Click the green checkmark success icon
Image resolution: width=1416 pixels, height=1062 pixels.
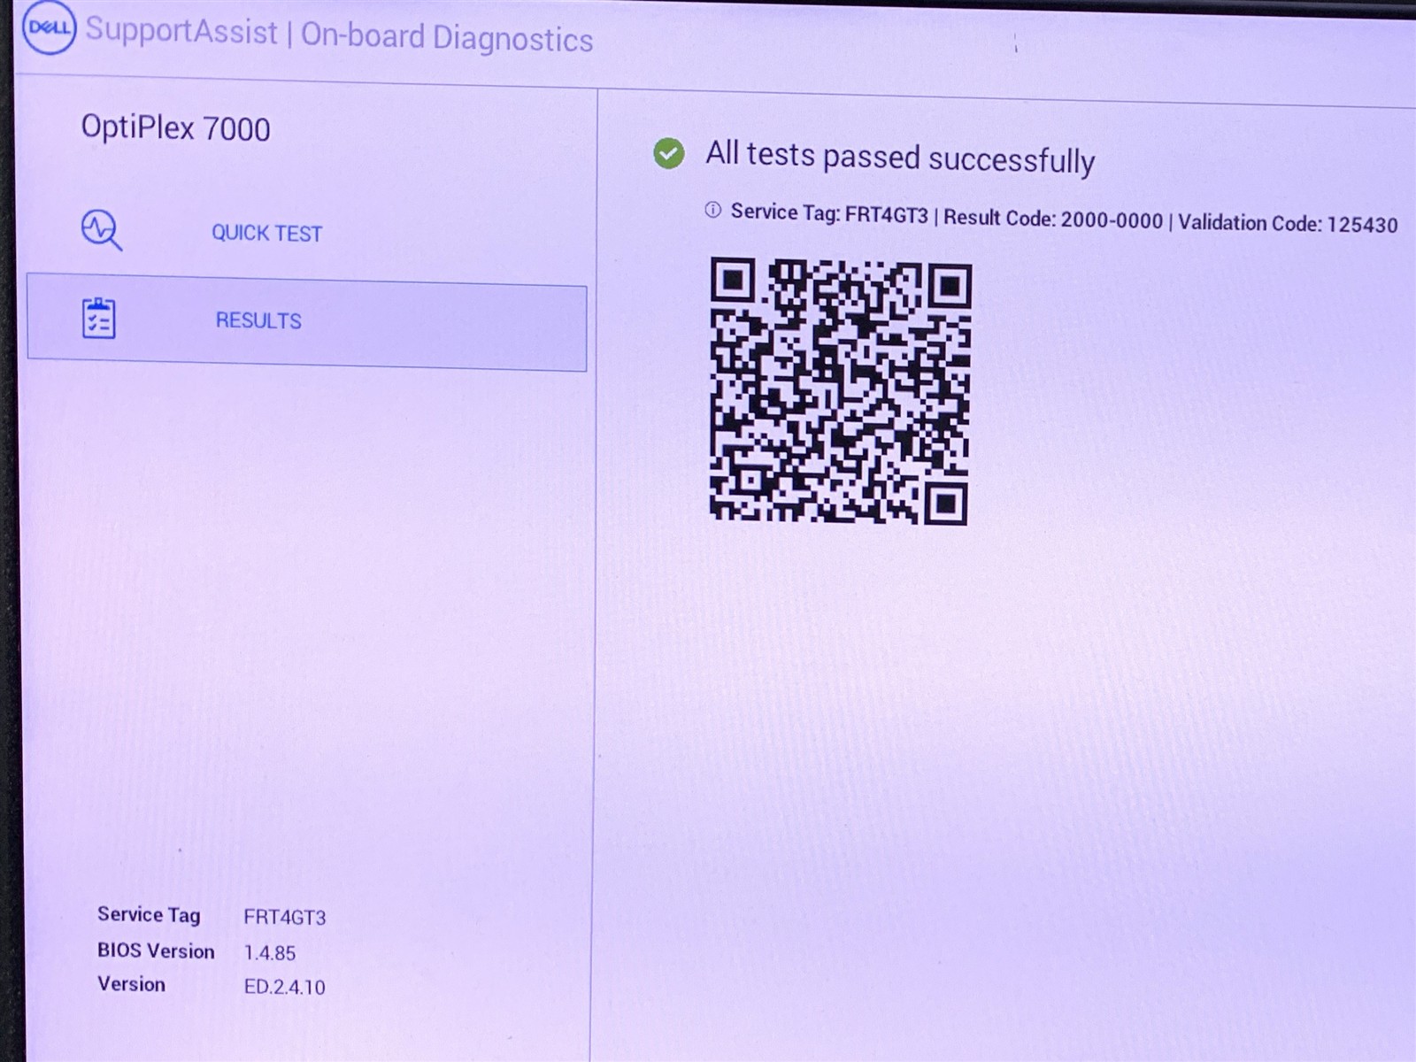click(668, 154)
